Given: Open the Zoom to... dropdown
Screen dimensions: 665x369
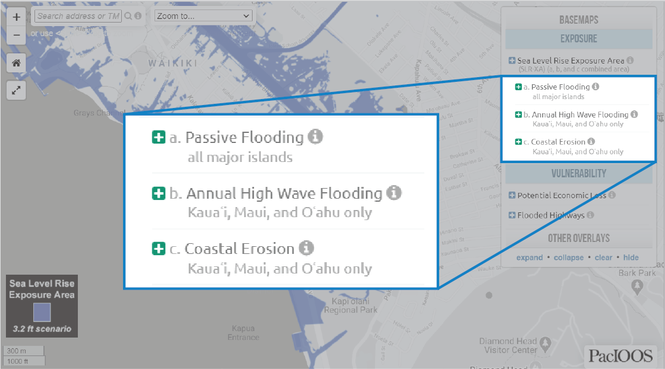Looking at the screenshot, I should coord(203,15).
